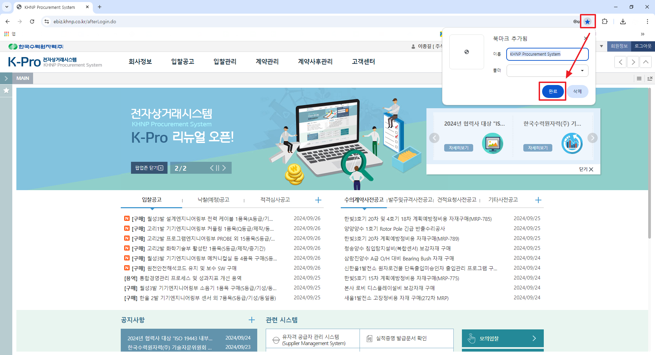Select the 적격심사공고 tab
The height and width of the screenshot is (355, 655).
click(275, 200)
